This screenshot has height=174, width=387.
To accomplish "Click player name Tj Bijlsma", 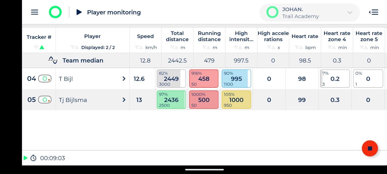I will (x=73, y=100).
